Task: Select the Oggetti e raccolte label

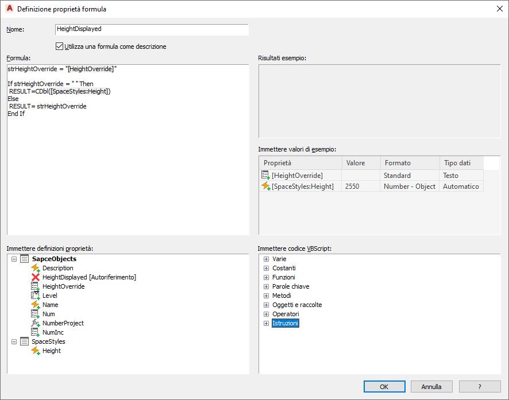Action: [x=297, y=305]
